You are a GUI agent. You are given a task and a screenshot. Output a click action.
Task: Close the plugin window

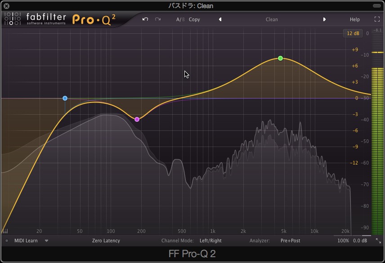point(7,6)
